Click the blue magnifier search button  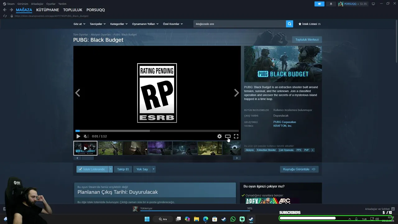point(289,24)
